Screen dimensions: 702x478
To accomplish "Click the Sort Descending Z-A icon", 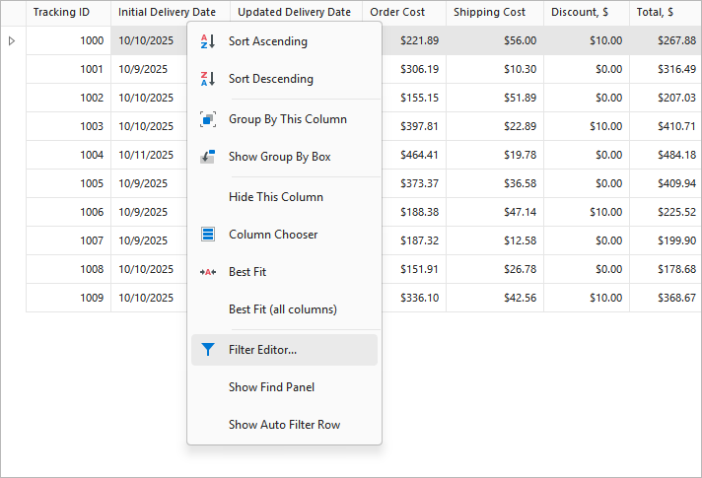I will pyautogui.click(x=208, y=79).
